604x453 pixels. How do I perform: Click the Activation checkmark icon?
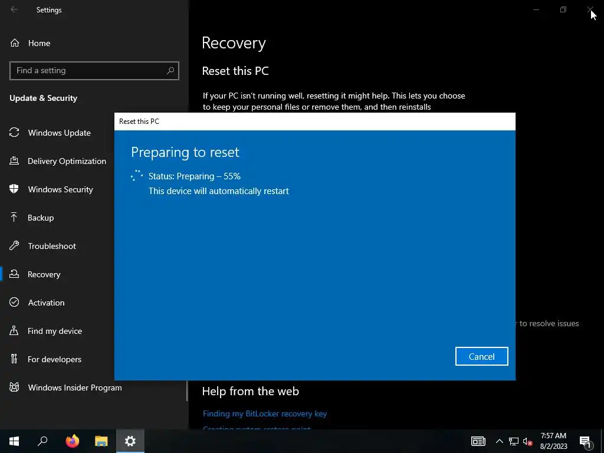14,302
